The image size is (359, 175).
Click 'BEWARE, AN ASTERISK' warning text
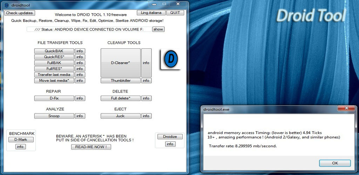[x=95, y=138]
